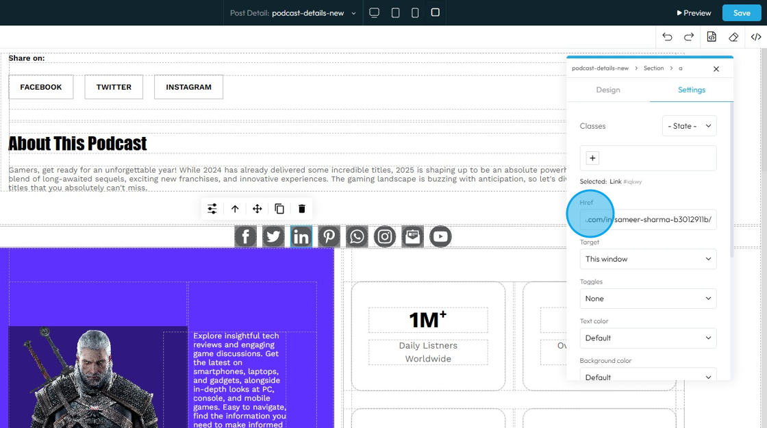Viewport: 767px width, 428px height.
Task: Click the INSTAGRAM share button
Action: (189, 87)
